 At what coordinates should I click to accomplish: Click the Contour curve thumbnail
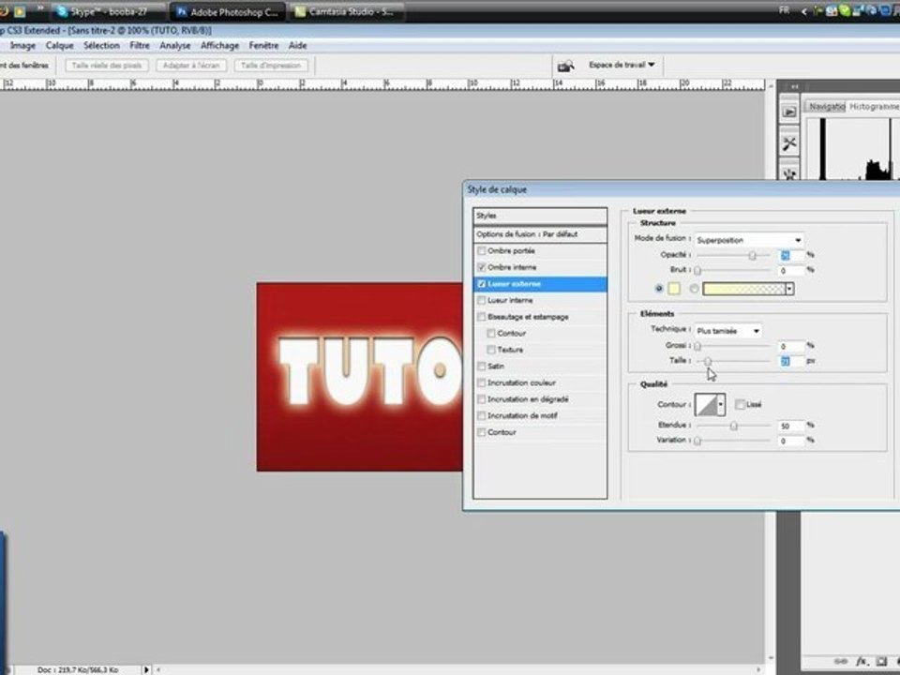(706, 405)
